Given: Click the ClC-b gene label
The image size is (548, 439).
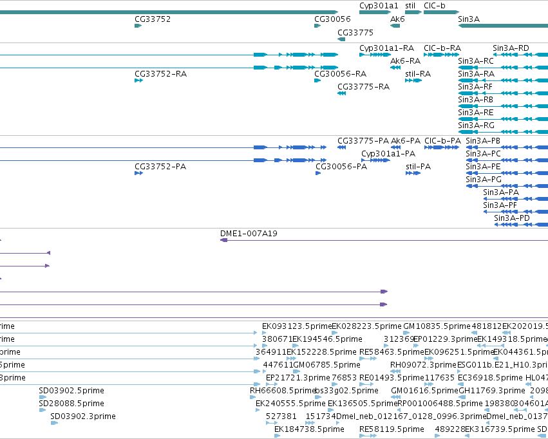Looking at the screenshot, I should 435,6.
